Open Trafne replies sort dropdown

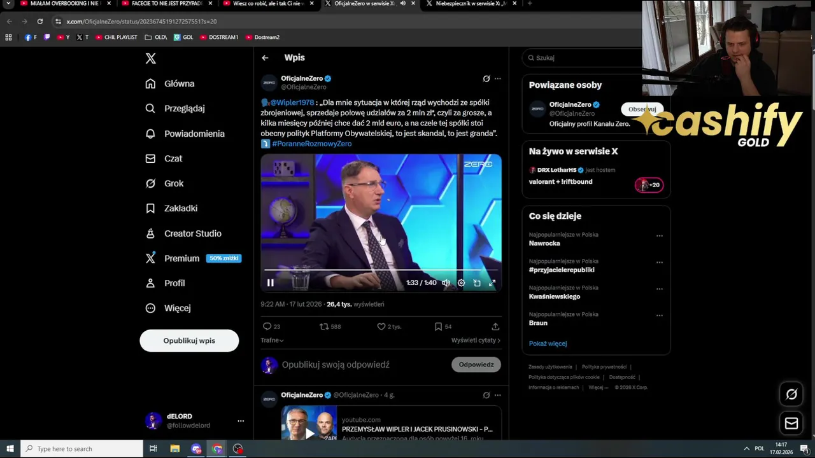272,340
